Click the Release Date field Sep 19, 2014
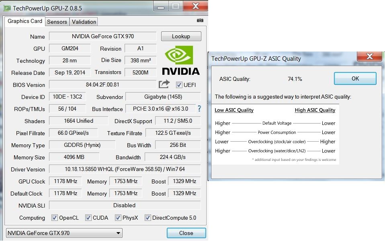This screenshot has width=385, height=241. (70, 72)
